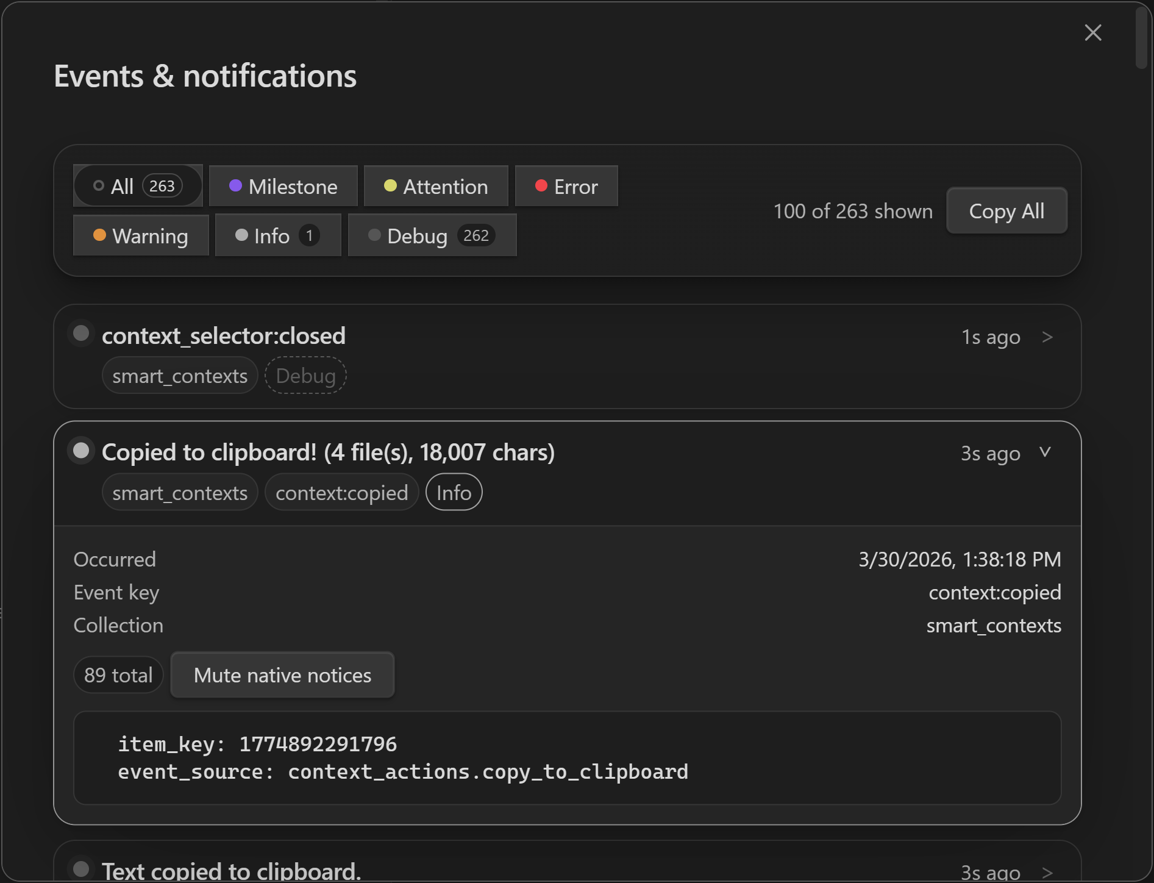Show only Error events
Image resolution: width=1154 pixels, height=883 pixels.
pos(566,186)
